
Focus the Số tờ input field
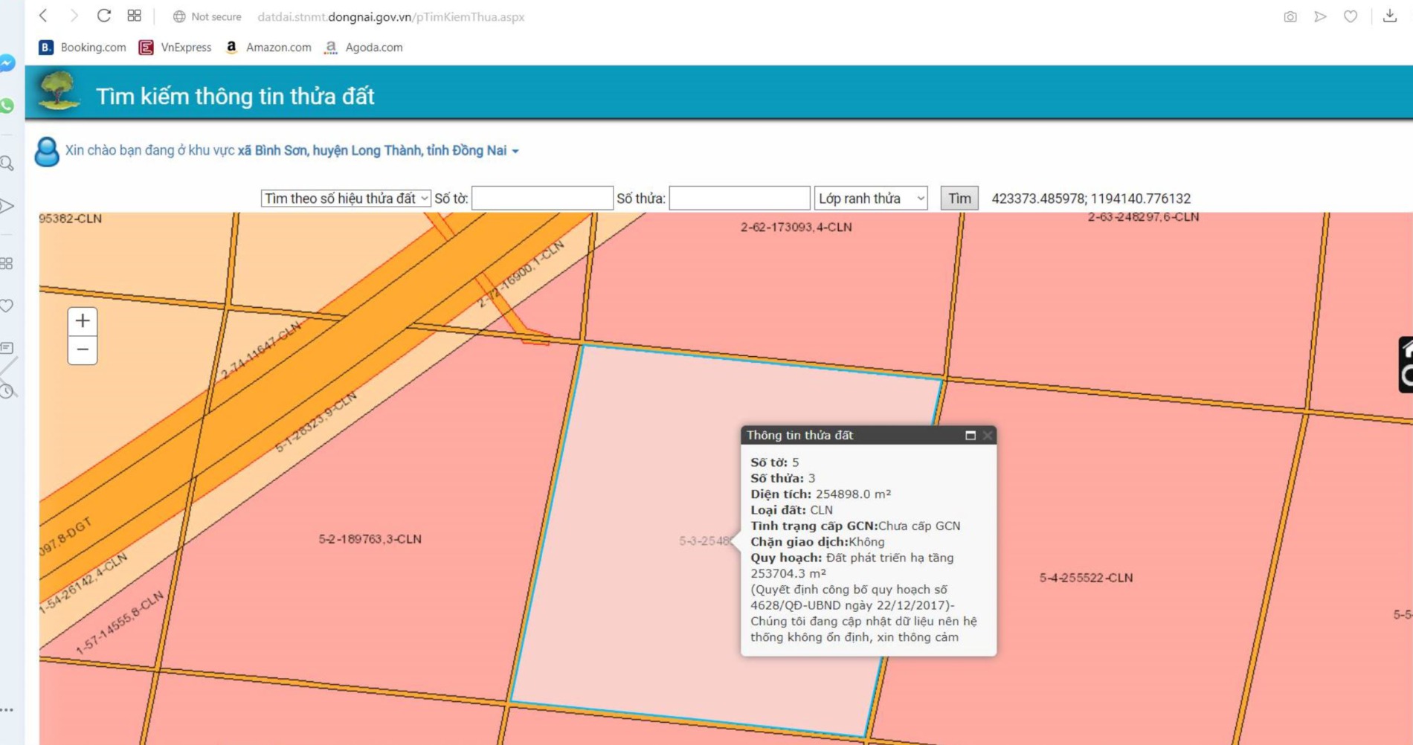point(542,199)
